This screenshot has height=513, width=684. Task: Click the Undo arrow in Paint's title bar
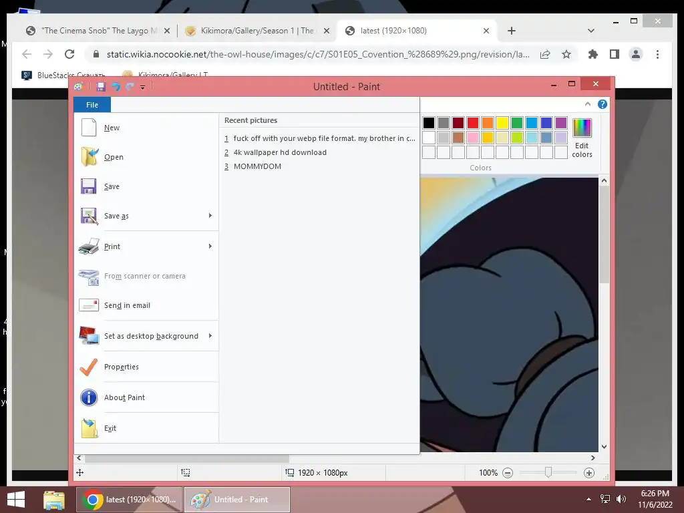(x=116, y=87)
